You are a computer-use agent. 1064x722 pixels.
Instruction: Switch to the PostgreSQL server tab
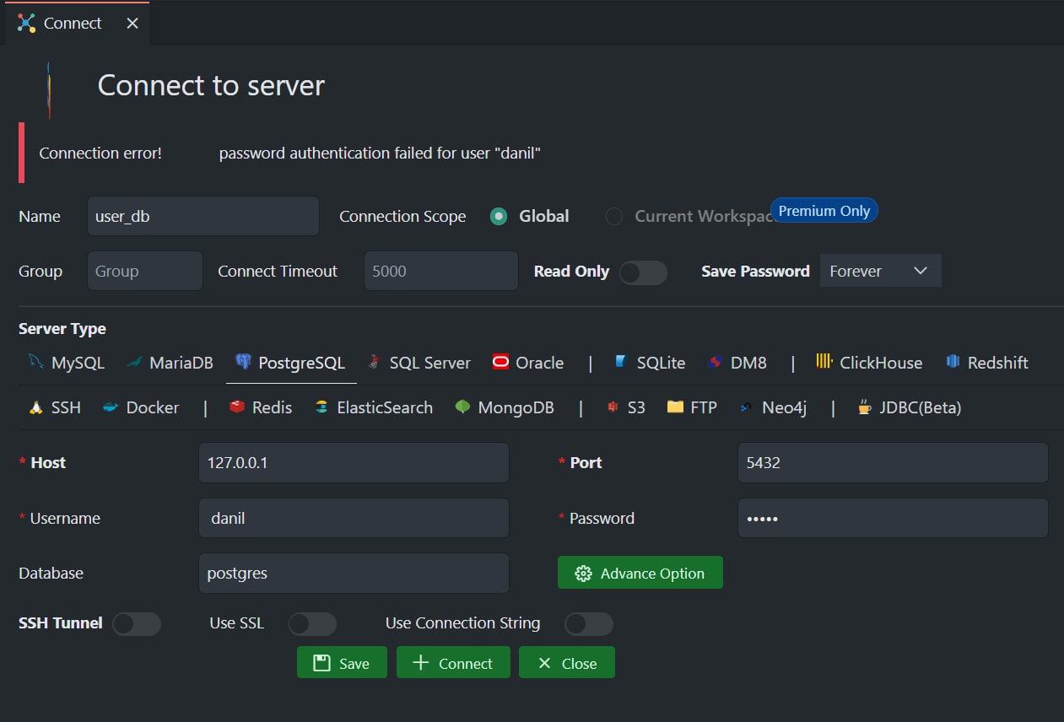(x=291, y=363)
